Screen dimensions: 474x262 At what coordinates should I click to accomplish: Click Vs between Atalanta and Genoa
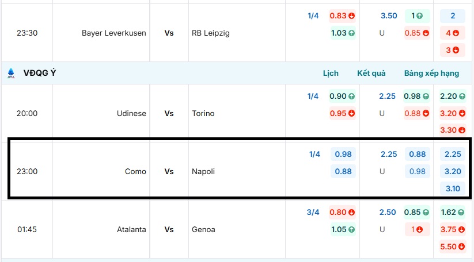169,229
